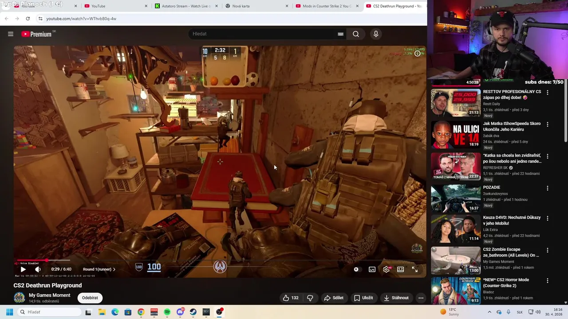
Task: Open Spotify from the taskbar
Action: coord(167,312)
